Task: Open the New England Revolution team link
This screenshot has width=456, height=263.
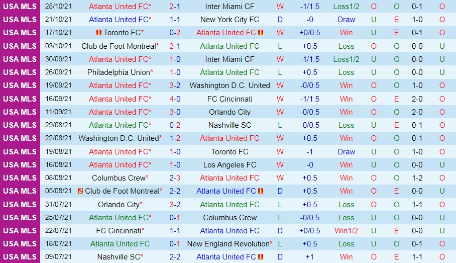Action: coord(228,244)
